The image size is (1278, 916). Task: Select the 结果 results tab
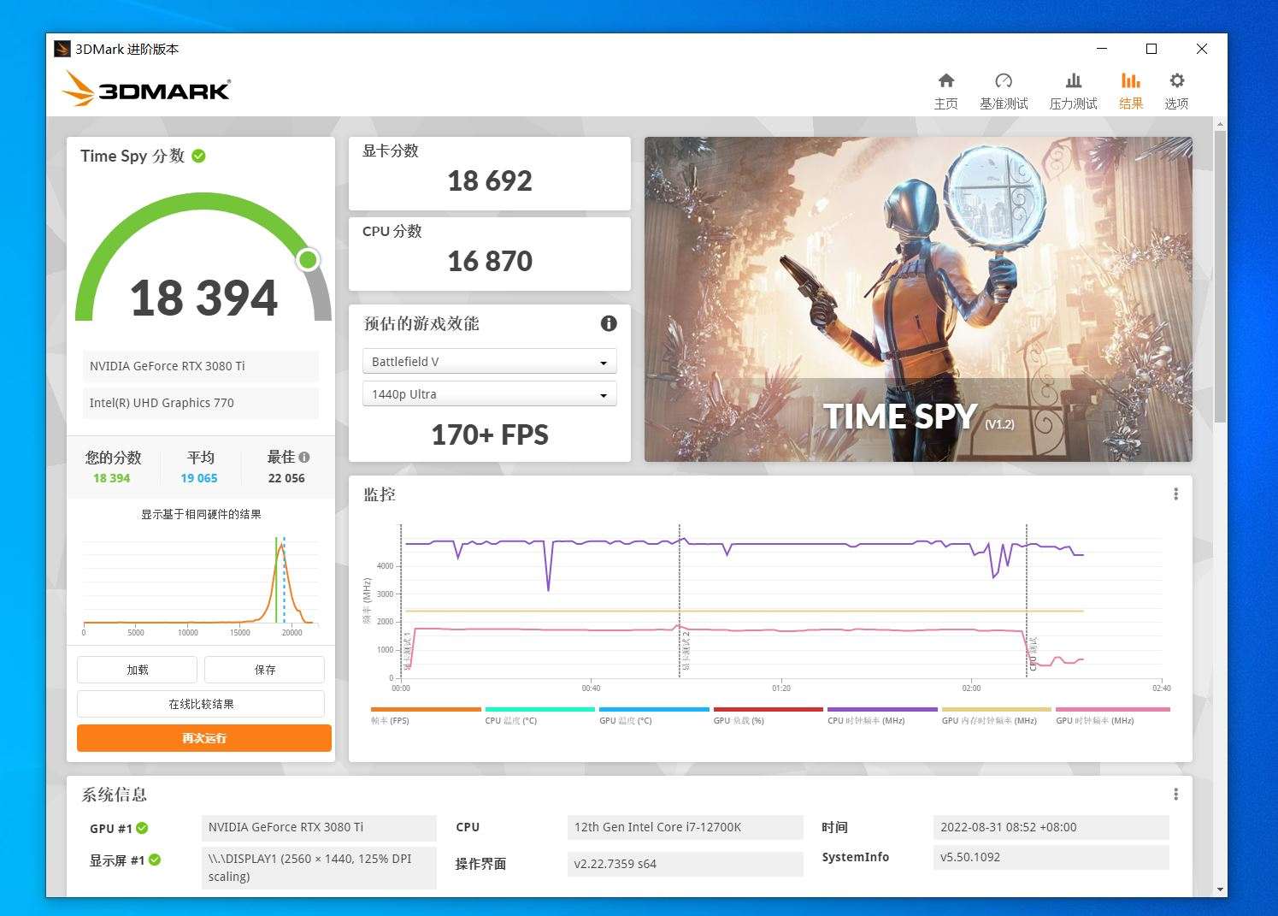click(x=1131, y=91)
